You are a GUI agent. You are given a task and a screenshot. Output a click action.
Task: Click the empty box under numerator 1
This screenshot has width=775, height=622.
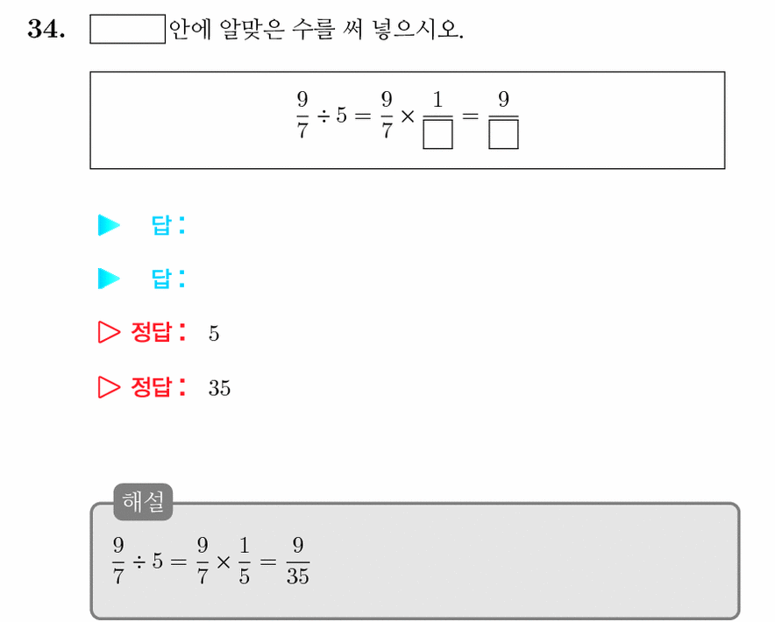[437, 134]
